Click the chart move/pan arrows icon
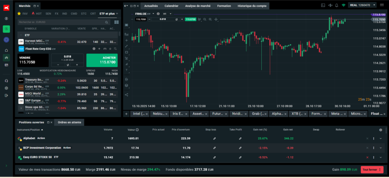This screenshot has height=178, width=389. tap(216, 19)
